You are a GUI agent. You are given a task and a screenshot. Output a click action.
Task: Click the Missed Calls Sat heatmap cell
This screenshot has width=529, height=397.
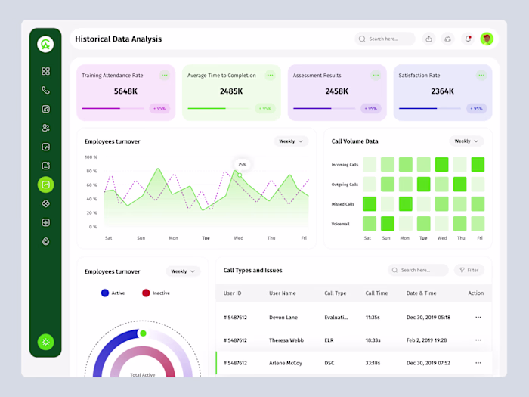(370, 204)
